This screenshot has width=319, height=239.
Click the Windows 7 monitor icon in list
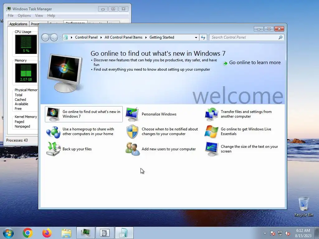(53, 114)
